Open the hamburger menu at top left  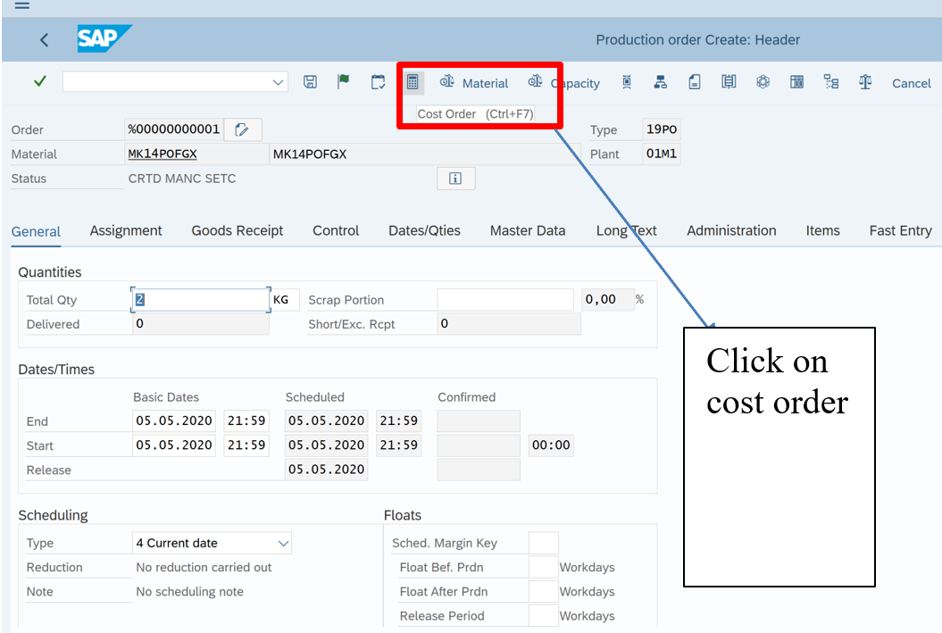[x=21, y=5]
